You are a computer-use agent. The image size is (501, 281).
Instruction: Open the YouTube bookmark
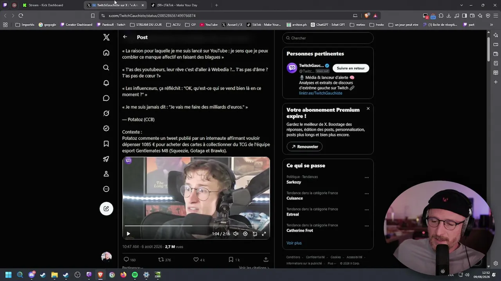point(209,25)
